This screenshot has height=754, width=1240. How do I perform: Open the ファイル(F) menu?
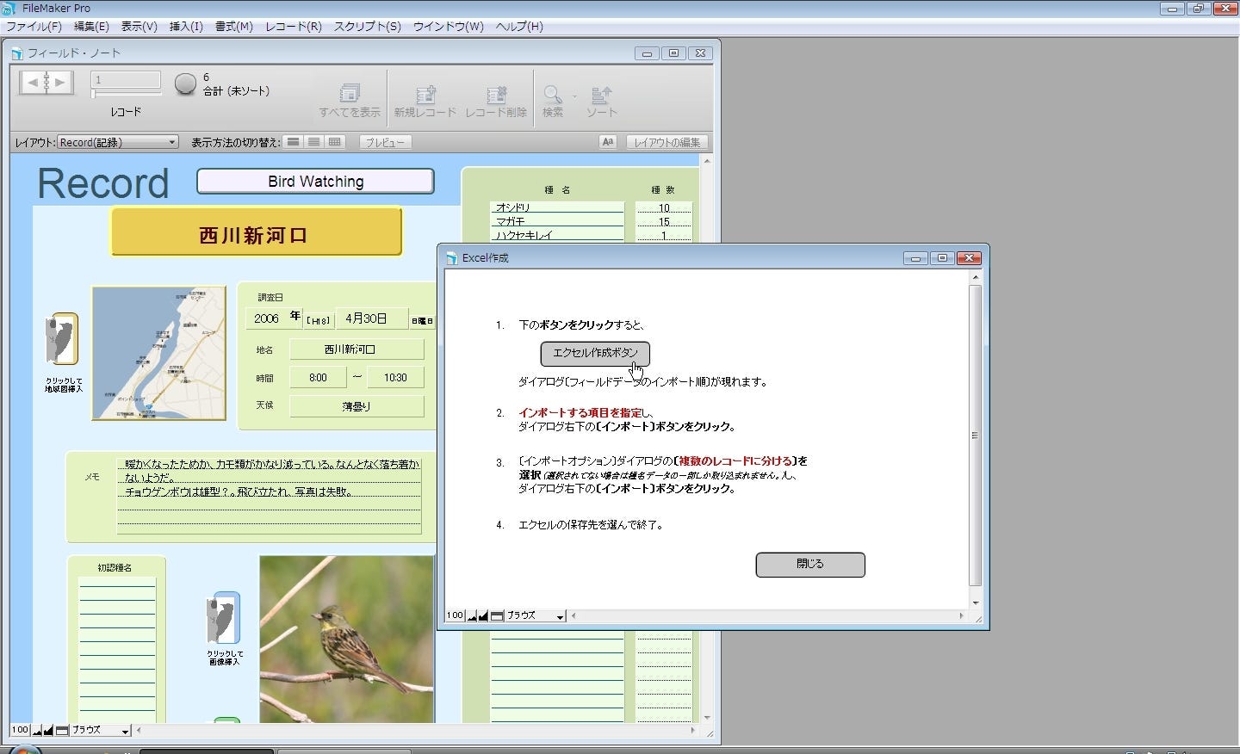(x=34, y=27)
